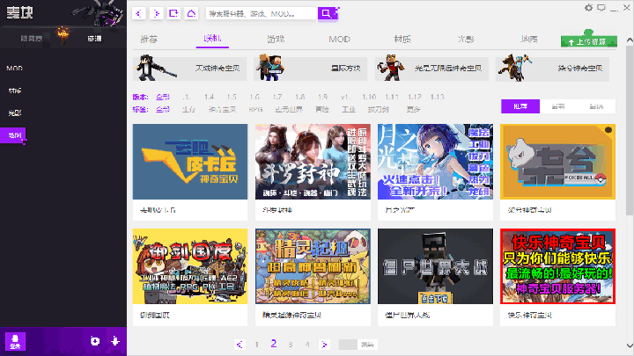Switch to the 材质 tab
Image resolution: width=634 pixels, height=356 pixels.
tap(402, 40)
